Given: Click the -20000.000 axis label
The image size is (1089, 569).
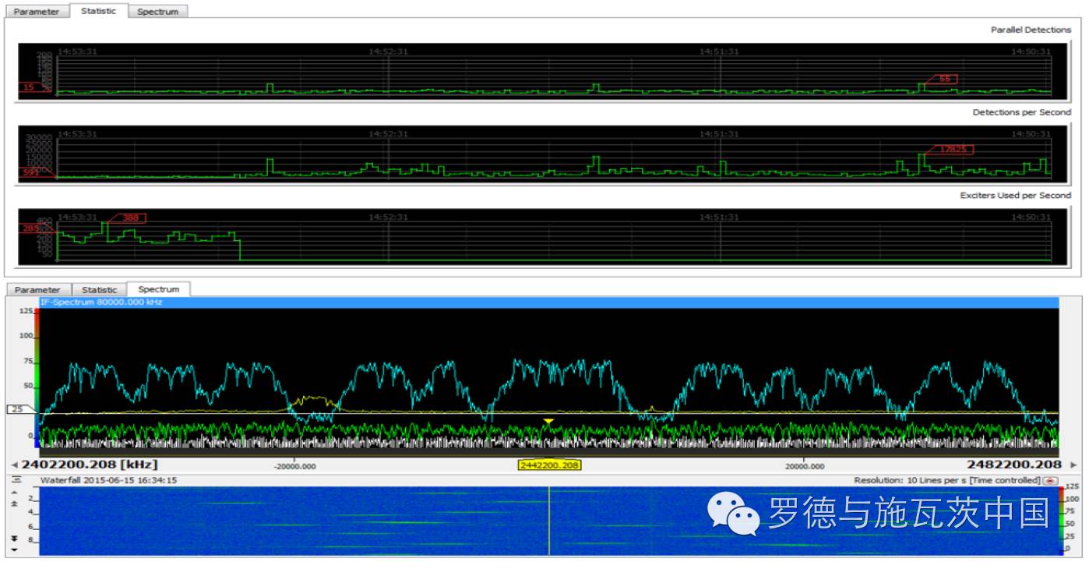Looking at the screenshot, I should (294, 467).
